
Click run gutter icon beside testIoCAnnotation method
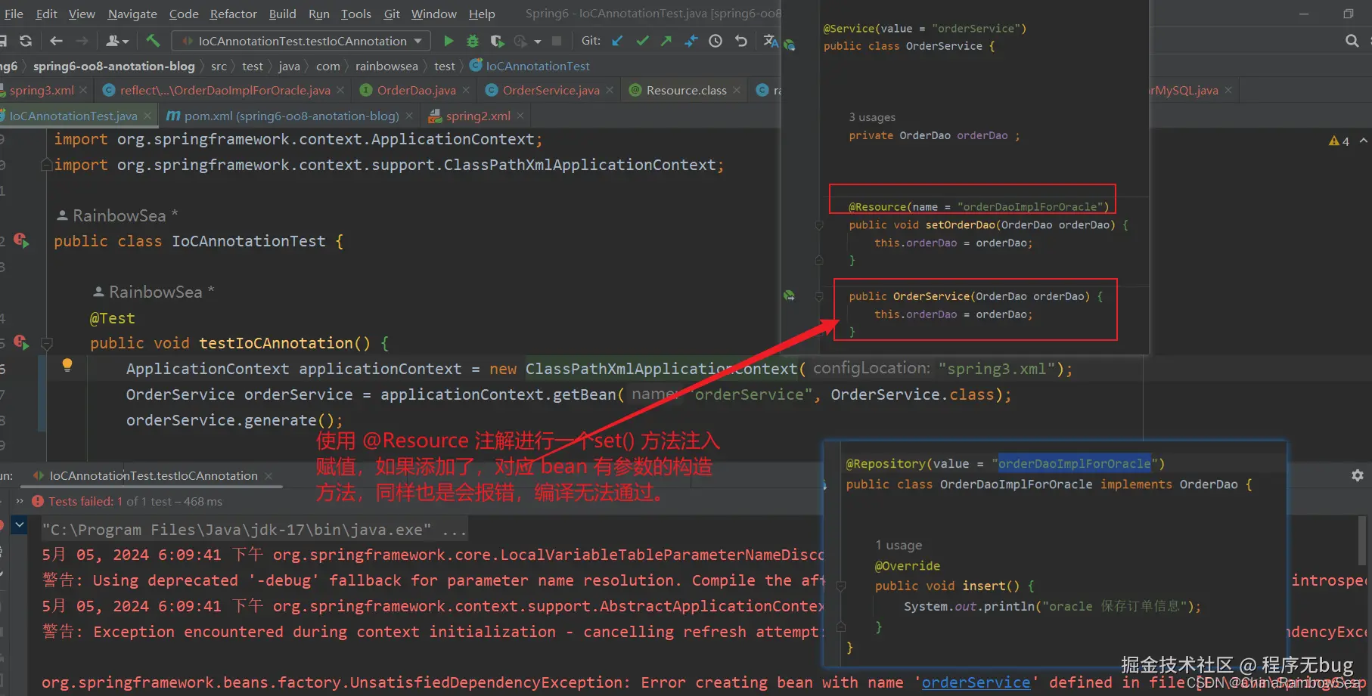[21, 343]
